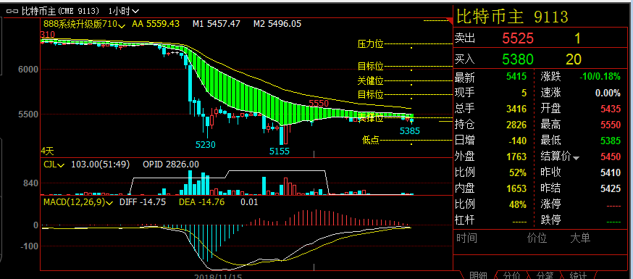Click the 买入 price 5380
Viewport: 633px width, 279px height.
pos(518,59)
